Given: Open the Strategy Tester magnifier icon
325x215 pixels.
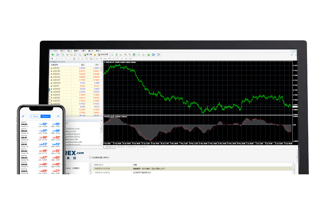Looking at the screenshot, I should [x=80, y=54].
